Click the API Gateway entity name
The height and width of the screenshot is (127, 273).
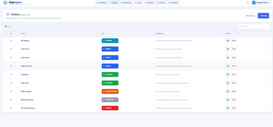pyautogui.click(x=25, y=41)
